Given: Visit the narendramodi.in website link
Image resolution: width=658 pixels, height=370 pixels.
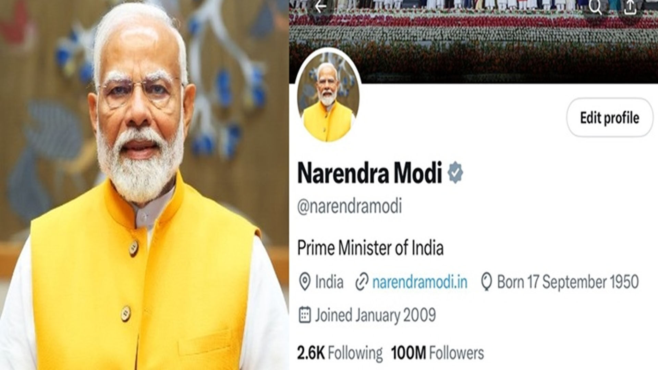Looking at the screenshot, I should click(x=420, y=282).
